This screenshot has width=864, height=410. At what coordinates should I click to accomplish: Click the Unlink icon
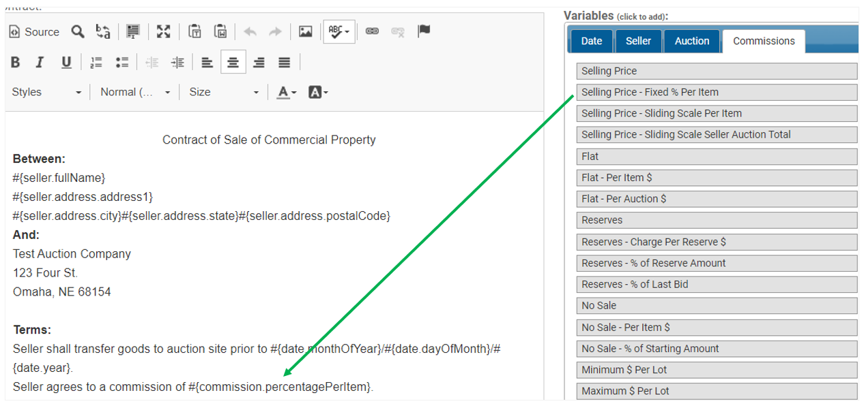tap(398, 31)
